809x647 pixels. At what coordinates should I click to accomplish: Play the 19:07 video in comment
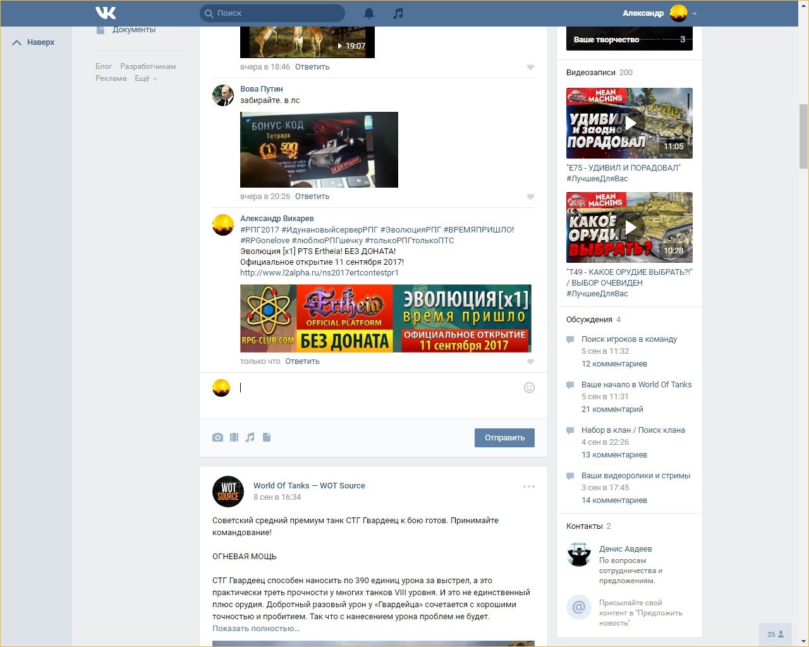point(307,42)
